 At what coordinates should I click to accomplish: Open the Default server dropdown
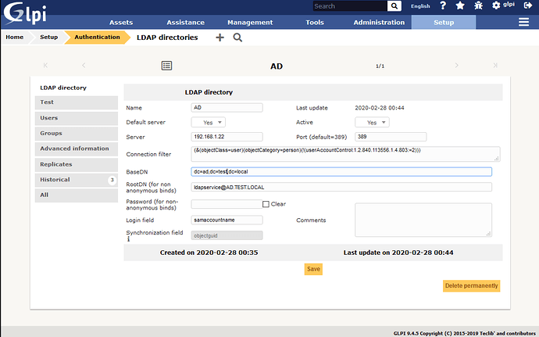[x=209, y=122]
